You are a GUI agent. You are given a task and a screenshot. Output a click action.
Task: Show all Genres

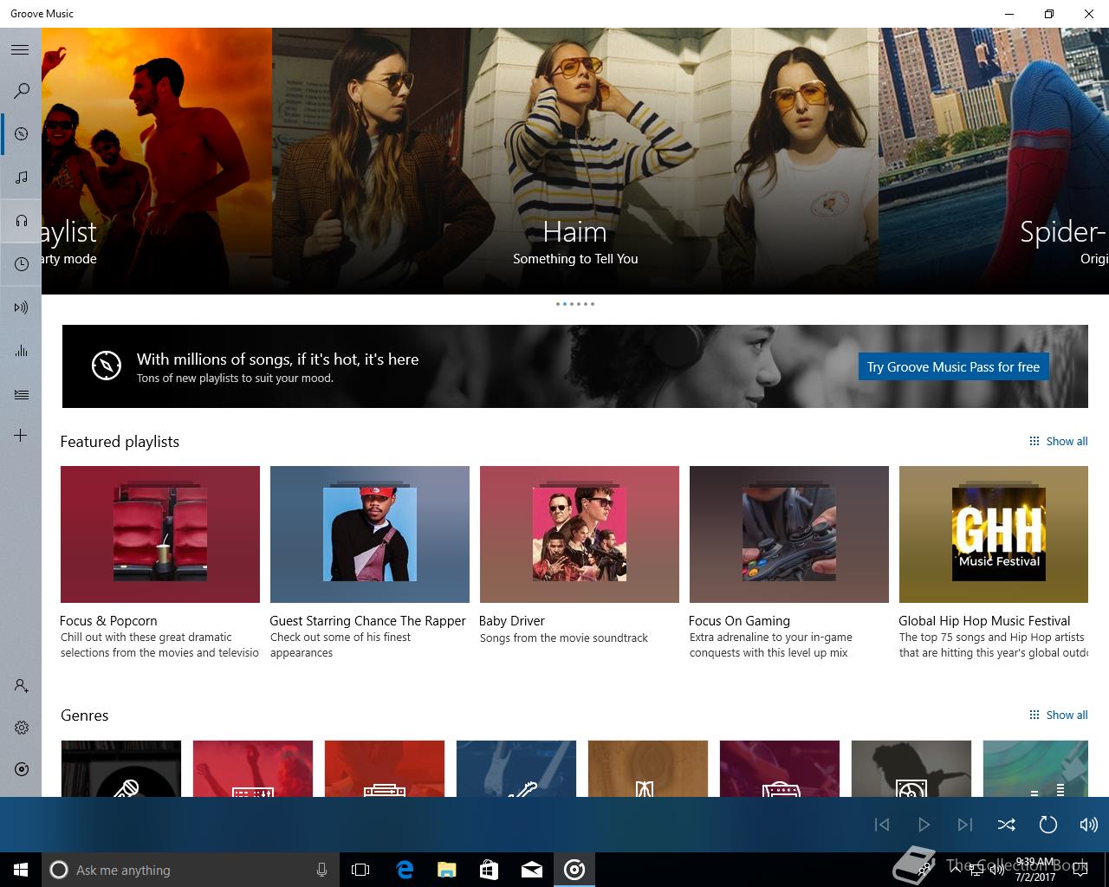(x=1058, y=715)
